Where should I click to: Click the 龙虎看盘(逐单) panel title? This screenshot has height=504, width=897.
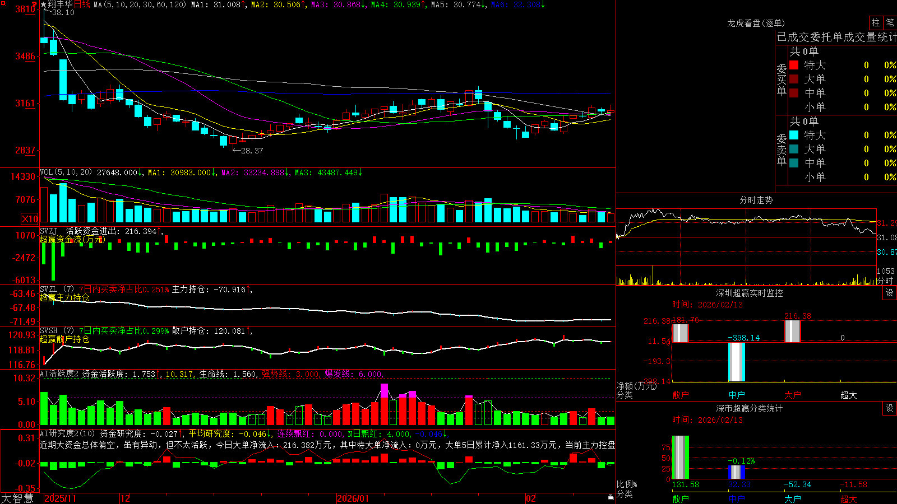pos(756,23)
